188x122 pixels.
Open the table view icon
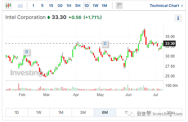[119, 6]
